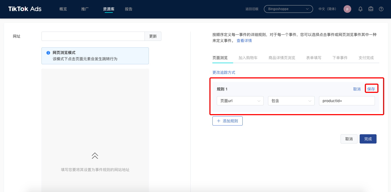Click the 添加规则 button
Screen dimensions: 391x192
pyautogui.click(x=227, y=121)
